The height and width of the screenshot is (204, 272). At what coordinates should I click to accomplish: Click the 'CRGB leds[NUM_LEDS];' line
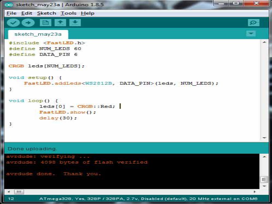[47, 66]
